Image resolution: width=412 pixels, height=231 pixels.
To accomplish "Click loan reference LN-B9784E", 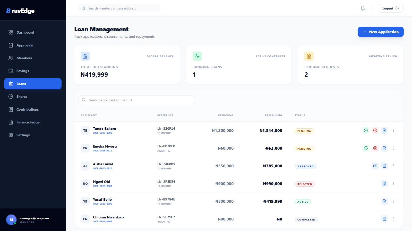I will (x=166, y=199).
